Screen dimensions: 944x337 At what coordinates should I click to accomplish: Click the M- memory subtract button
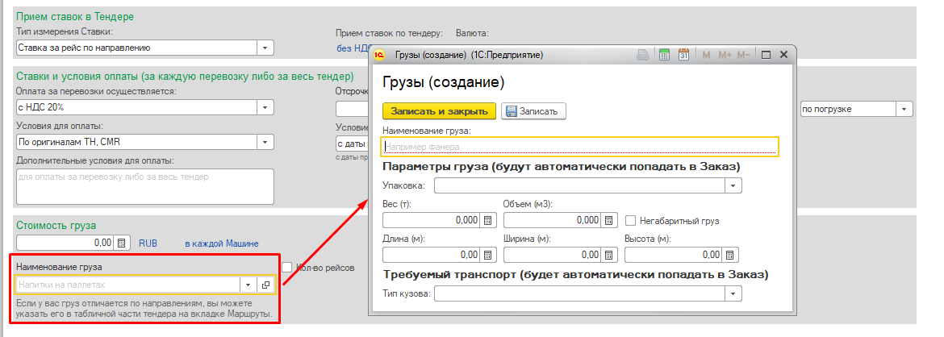[743, 55]
